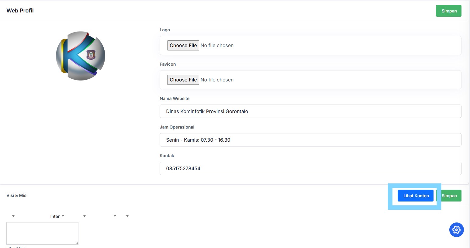Open the last dropdown caret in editor toolbar
This screenshot has width=470, height=248.
(127, 216)
